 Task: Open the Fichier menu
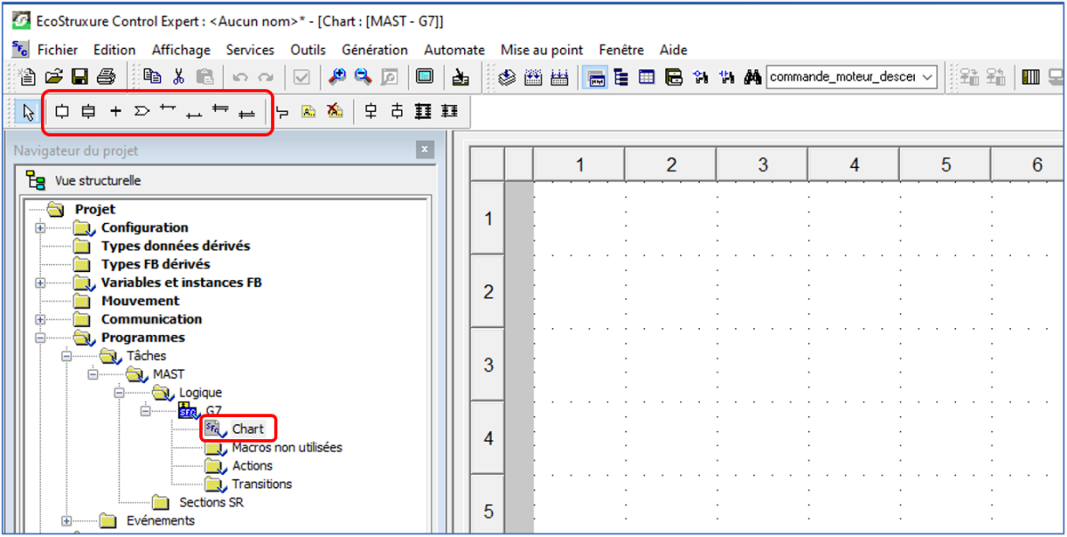point(58,50)
